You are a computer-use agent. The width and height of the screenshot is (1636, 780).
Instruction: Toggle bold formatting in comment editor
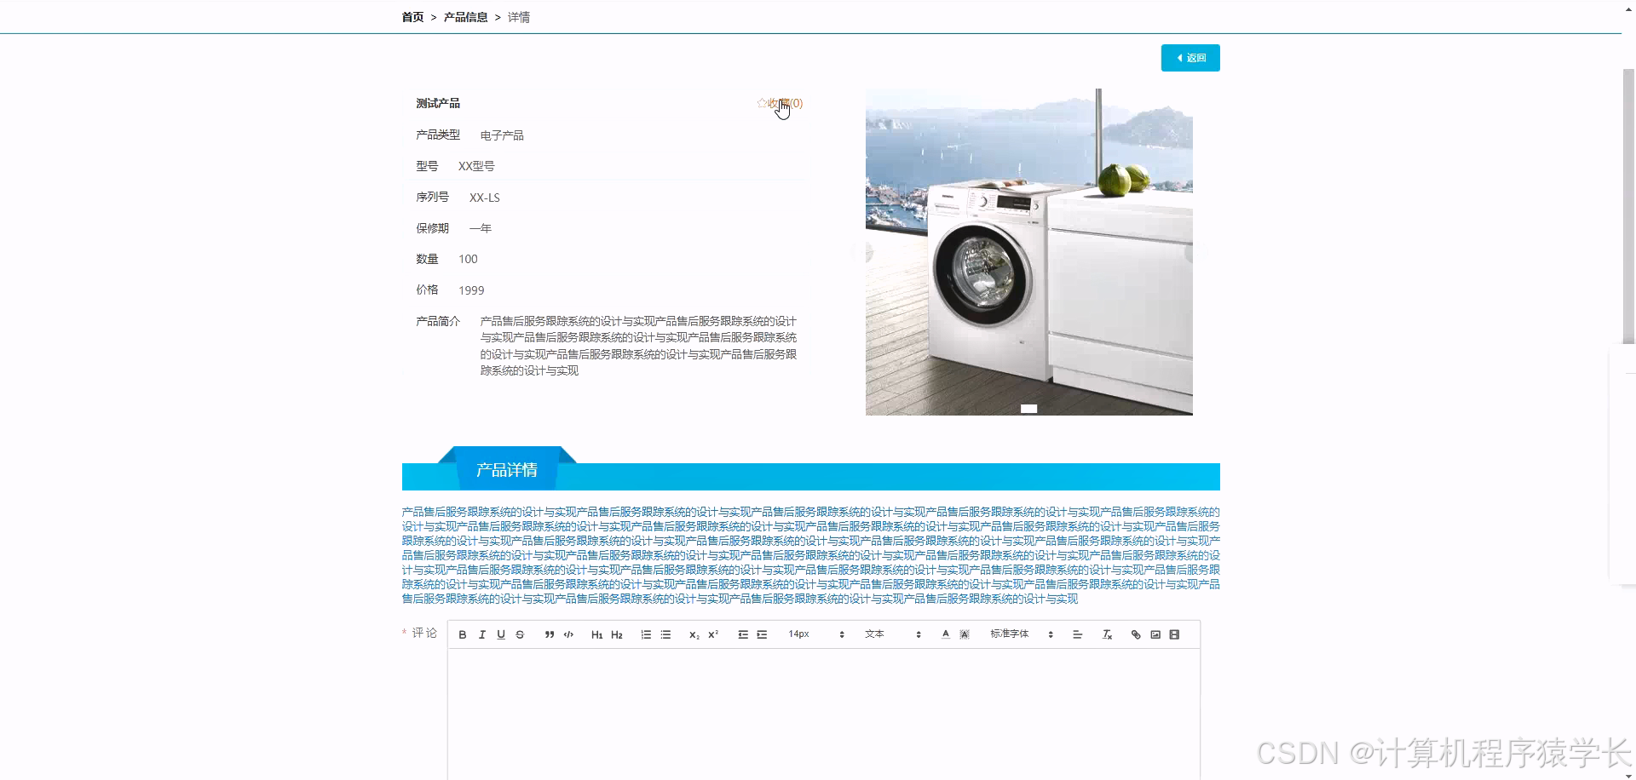tap(462, 634)
